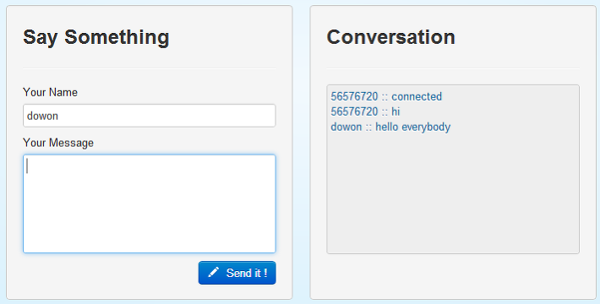Click the '56576720 :: connected' message
The height and width of the screenshot is (304, 600).
coord(386,96)
